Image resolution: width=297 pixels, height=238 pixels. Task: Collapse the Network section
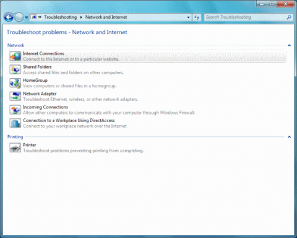pos(289,45)
